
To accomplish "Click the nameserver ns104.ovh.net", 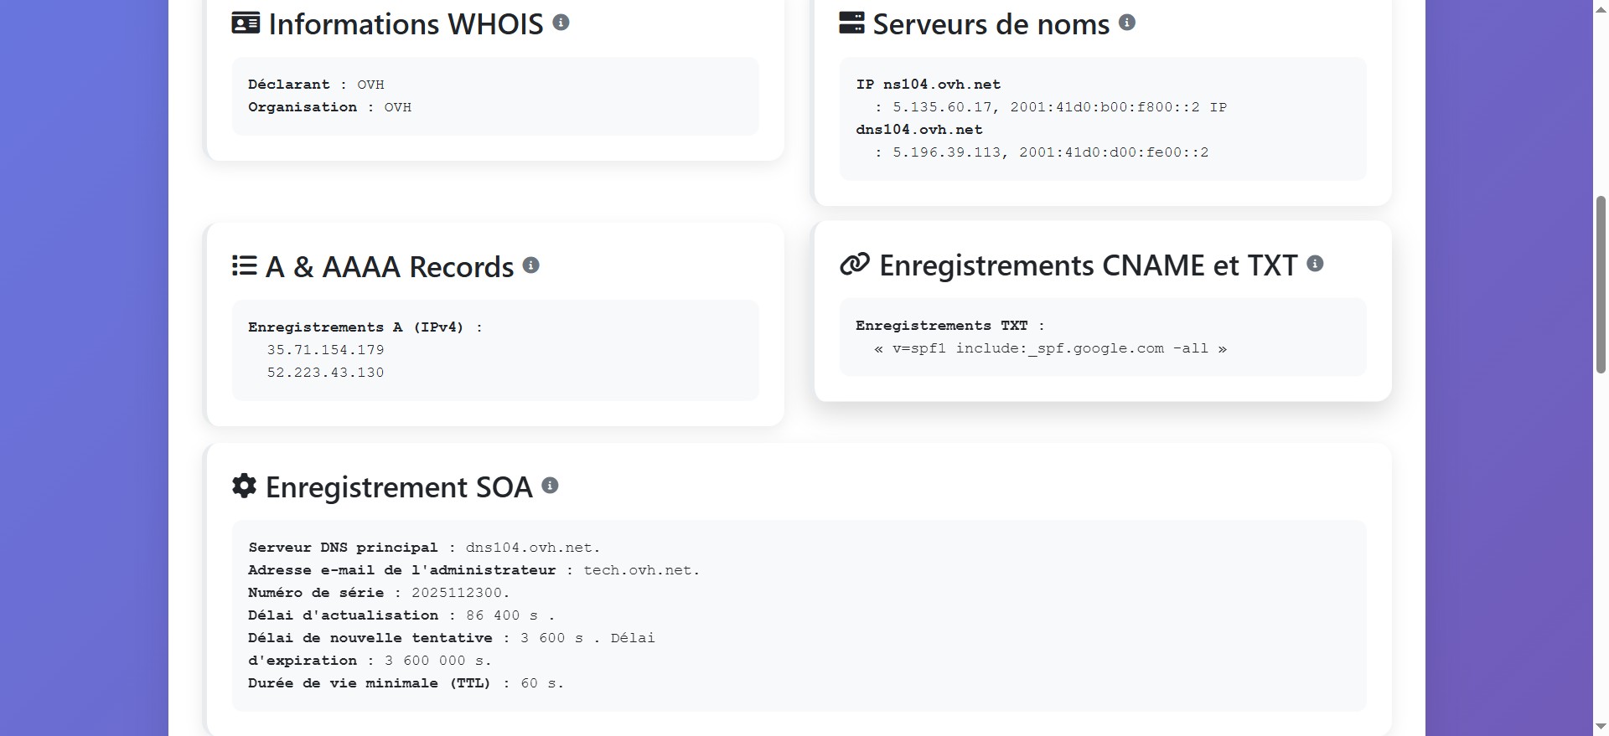I will coord(941,84).
